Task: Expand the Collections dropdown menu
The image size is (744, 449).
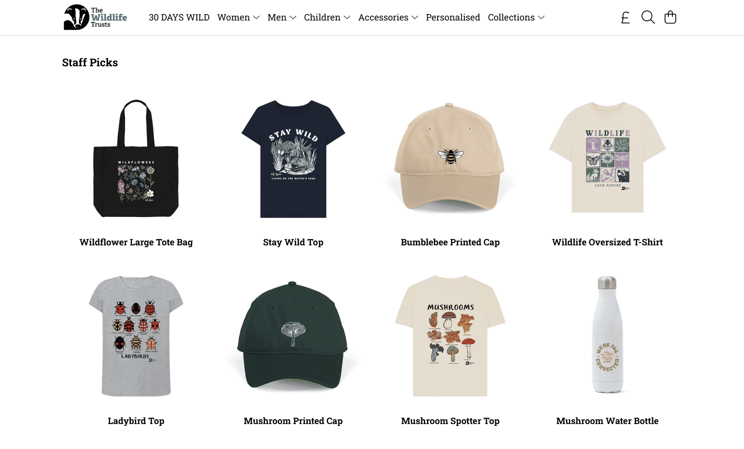Action: 516,17
